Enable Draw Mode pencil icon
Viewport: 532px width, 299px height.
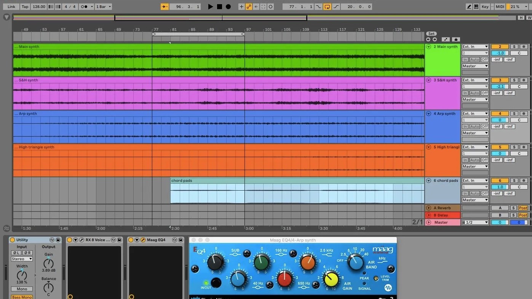[x=469, y=6]
